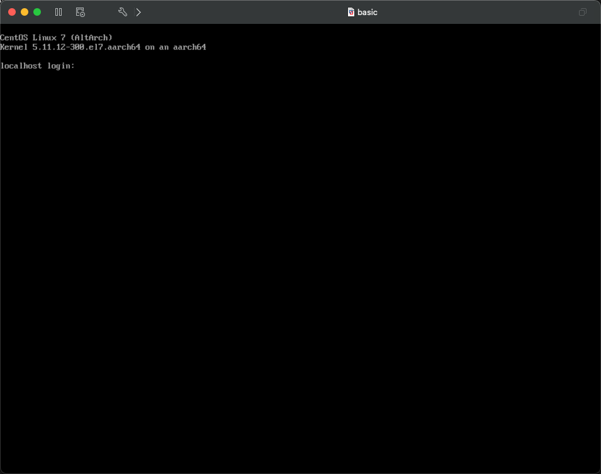Open the snapshot manager icon

click(x=81, y=12)
